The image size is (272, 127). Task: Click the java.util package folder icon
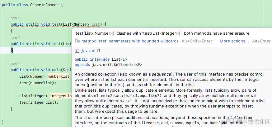pos(77,51)
